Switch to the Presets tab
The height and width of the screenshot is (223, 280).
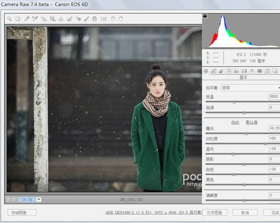click(x=267, y=70)
